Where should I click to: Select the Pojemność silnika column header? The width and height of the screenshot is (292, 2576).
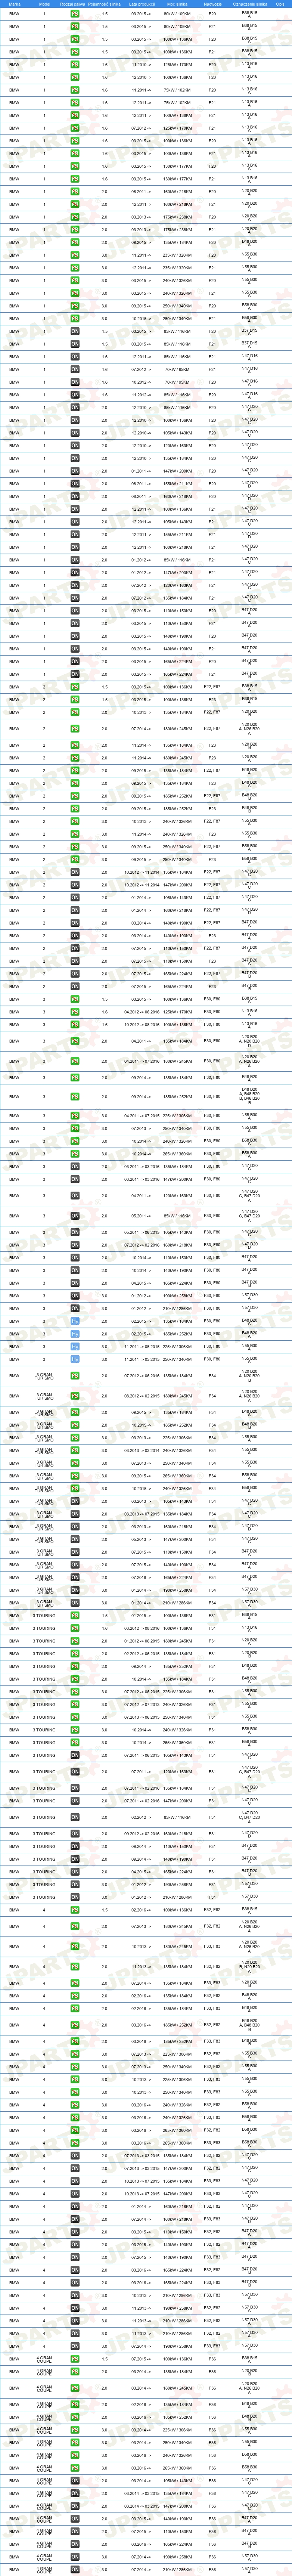(x=105, y=4)
